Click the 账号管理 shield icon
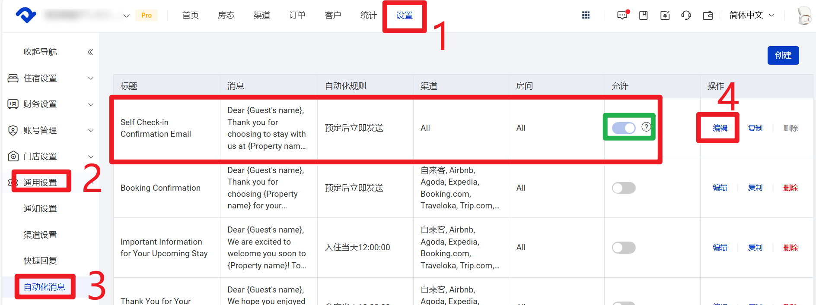Screen dimensions: 816x305 (13, 130)
